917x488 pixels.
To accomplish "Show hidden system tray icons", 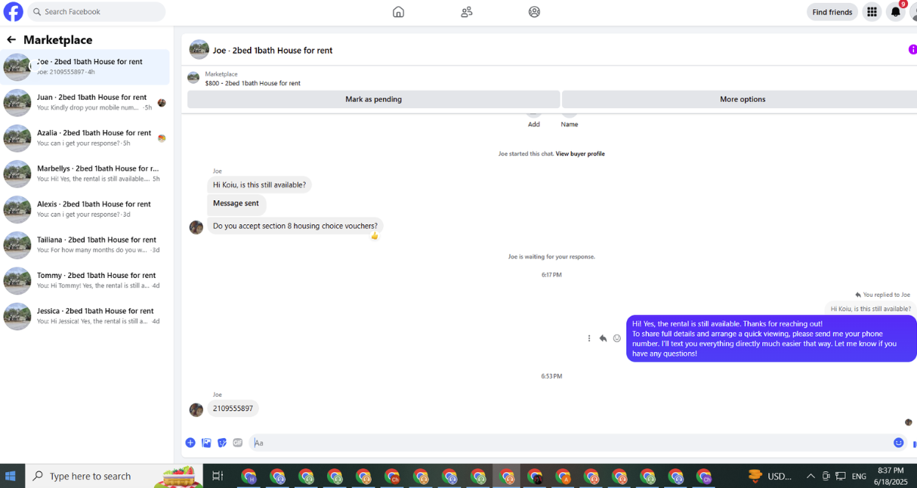I will tap(810, 476).
